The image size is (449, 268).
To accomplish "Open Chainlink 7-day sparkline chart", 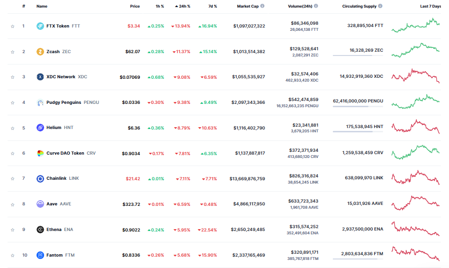I will tap(415, 177).
